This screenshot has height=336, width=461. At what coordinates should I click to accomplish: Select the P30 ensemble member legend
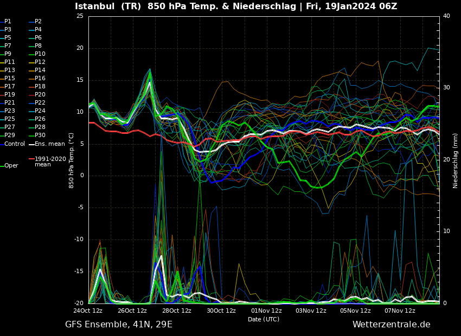pyautogui.click(x=40, y=135)
